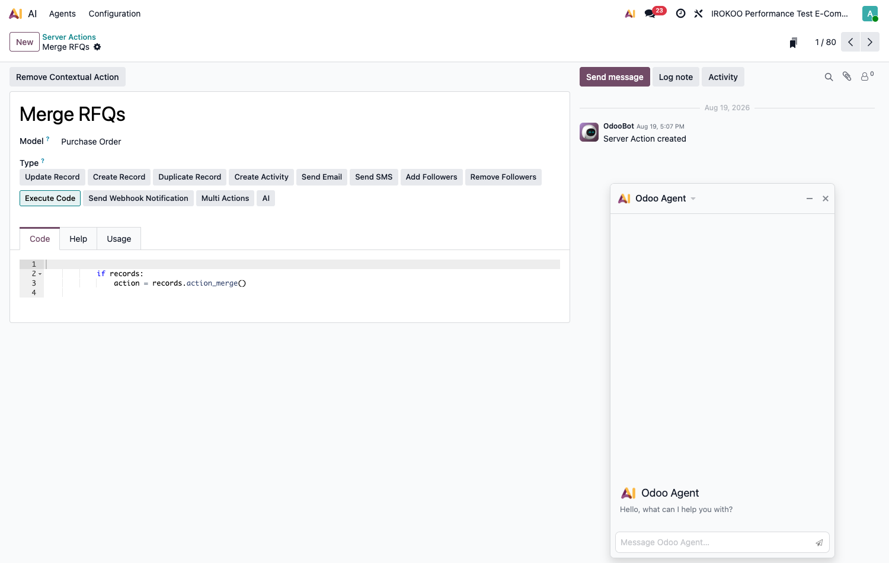Open the AI assistant icon in top bar
Viewport: 889px width, 563px height.
(x=630, y=14)
